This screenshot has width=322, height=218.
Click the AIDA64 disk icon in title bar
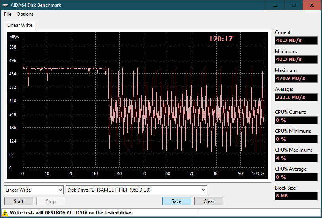tap(6, 5)
